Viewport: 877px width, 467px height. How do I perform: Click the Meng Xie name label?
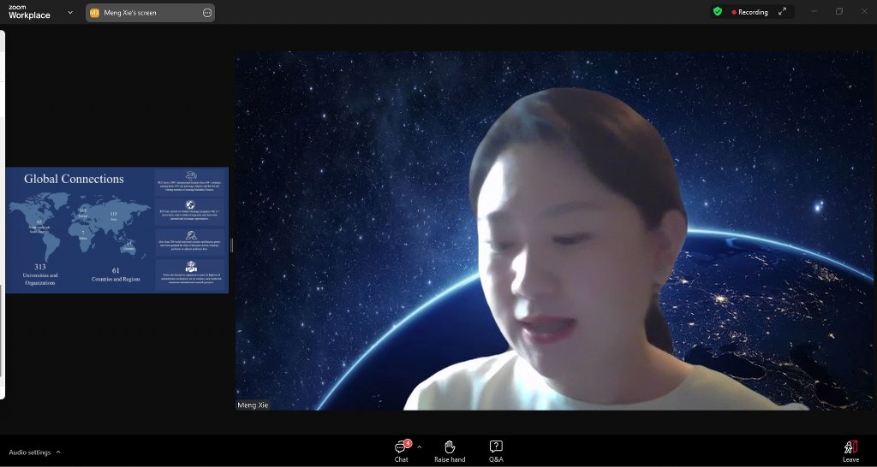point(253,405)
